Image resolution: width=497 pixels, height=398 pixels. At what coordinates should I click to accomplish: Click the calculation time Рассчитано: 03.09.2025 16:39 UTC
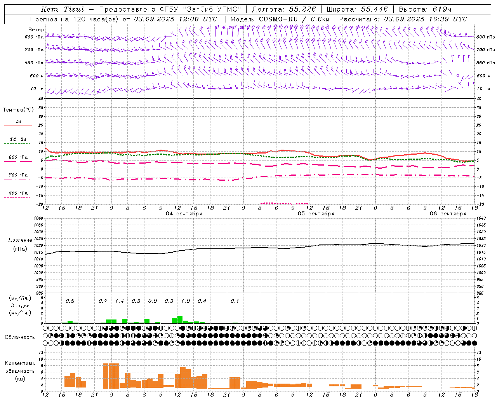coord(403,19)
